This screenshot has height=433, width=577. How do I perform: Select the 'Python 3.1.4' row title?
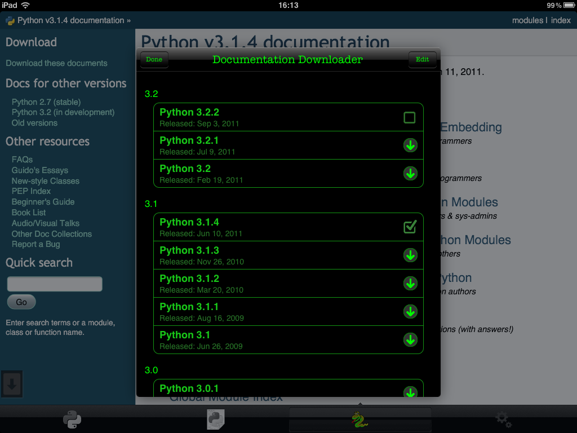[x=189, y=222]
